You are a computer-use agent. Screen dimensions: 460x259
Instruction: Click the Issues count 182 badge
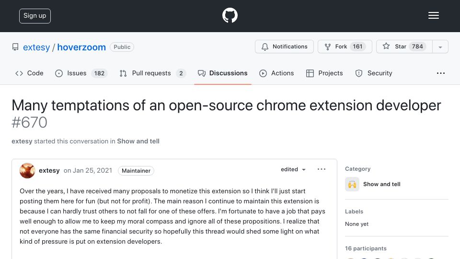point(99,73)
